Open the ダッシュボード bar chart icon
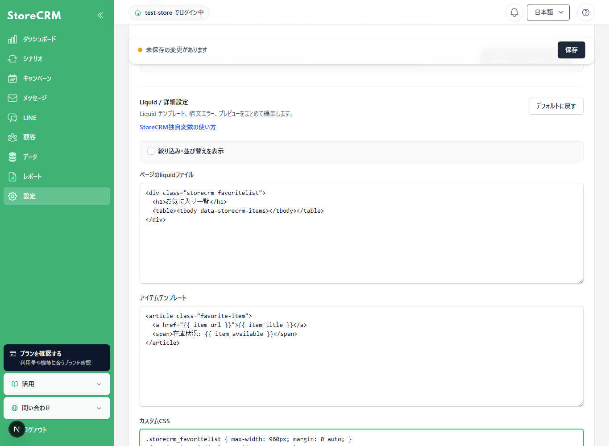609x446 pixels. (12, 39)
